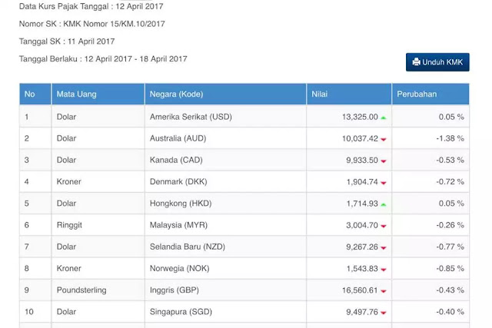Click the value 13,325.00
492x328 pixels.
pos(360,117)
